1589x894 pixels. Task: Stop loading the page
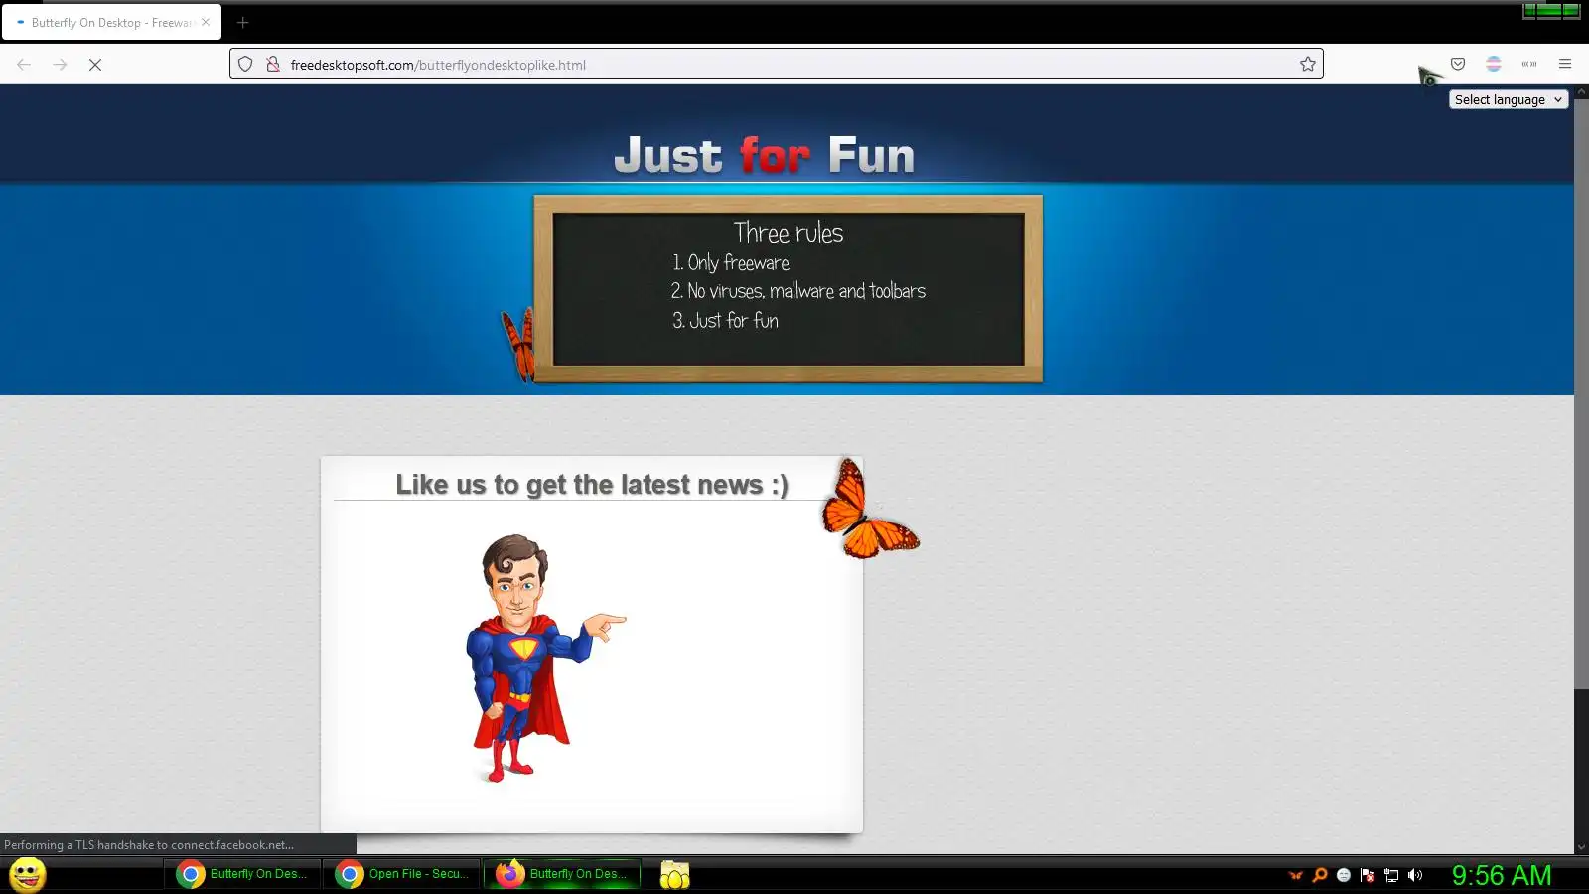coord(95,65)
